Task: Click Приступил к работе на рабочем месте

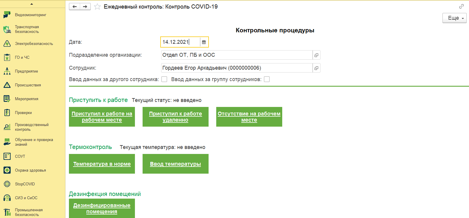Action: coord(102,117)
